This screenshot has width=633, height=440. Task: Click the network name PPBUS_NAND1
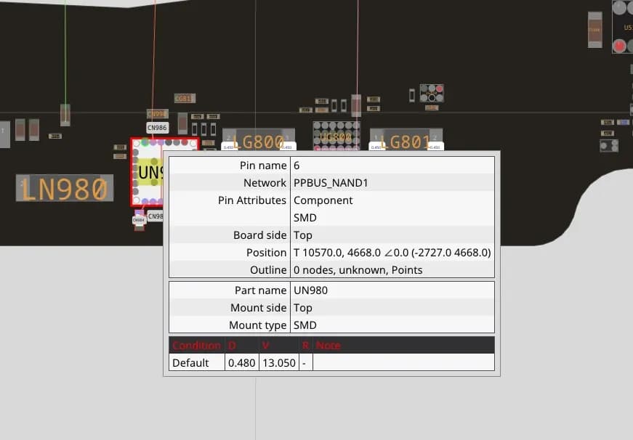331,183
